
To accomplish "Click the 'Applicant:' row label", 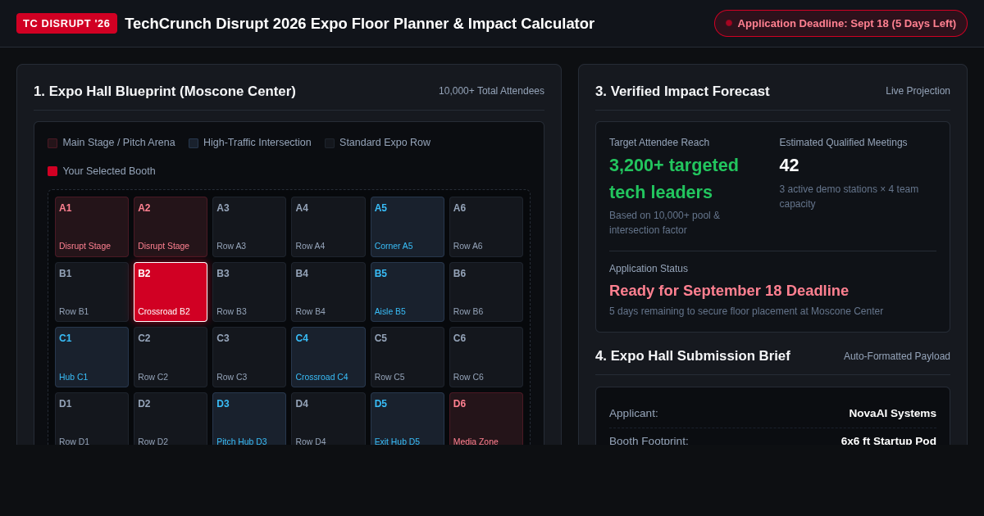I will tap(634, 414).
